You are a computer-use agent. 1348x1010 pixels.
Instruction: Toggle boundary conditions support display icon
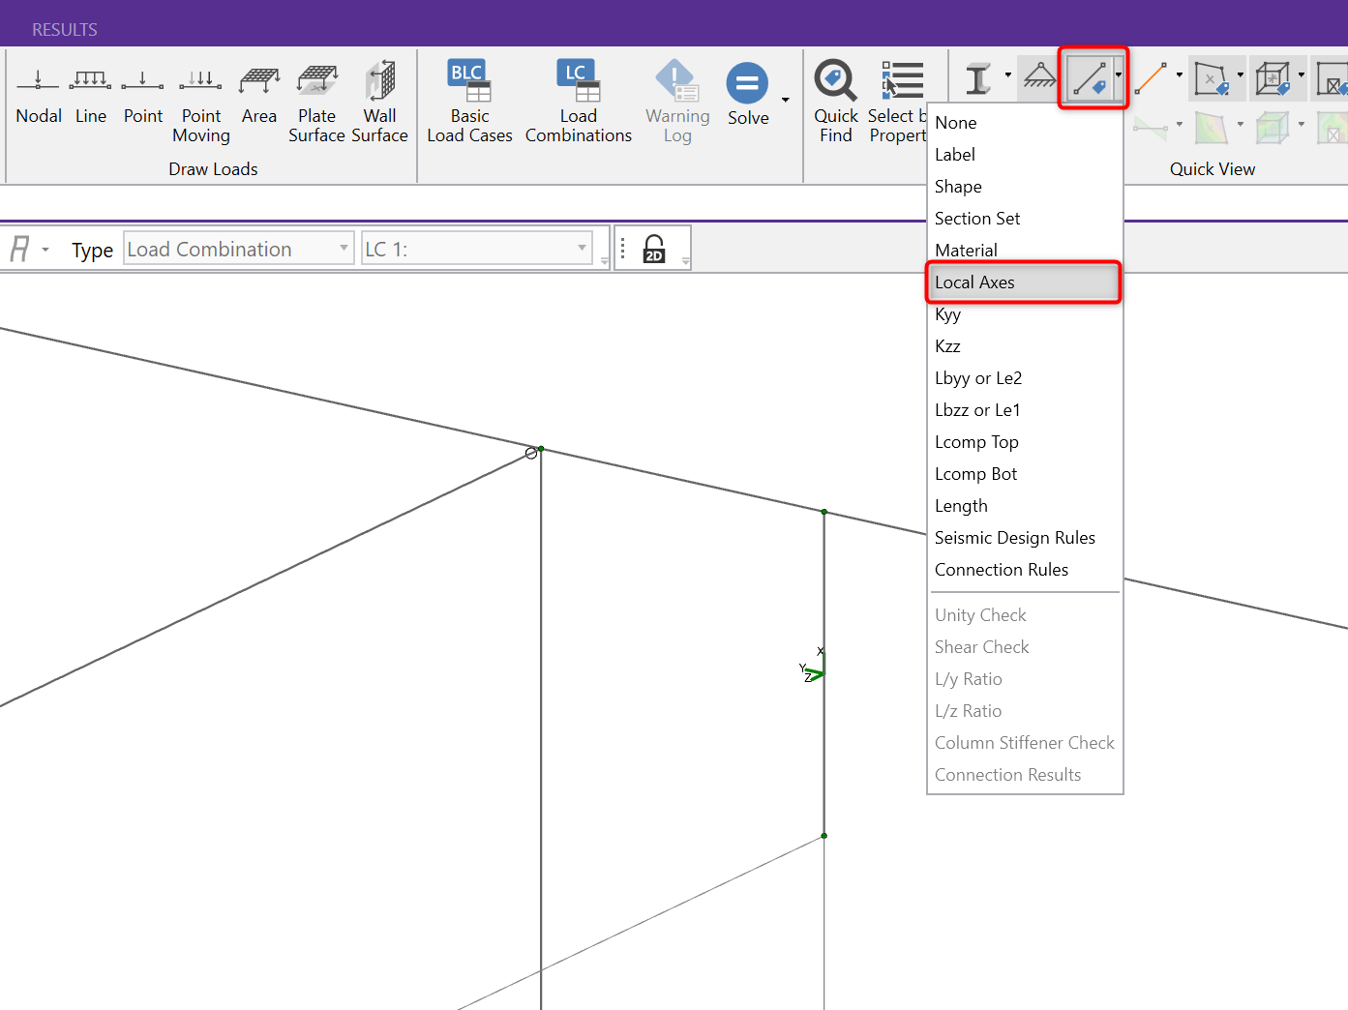click(x=1039, y=77)
